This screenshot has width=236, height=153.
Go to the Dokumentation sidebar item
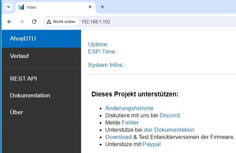(x=30, y=95)
